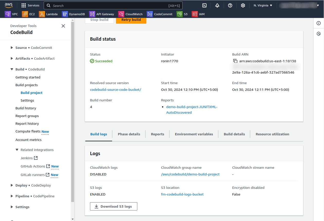This screenshot has width=324, height=221.
Task: Click the Stop build button
Action: pos(99,20)
